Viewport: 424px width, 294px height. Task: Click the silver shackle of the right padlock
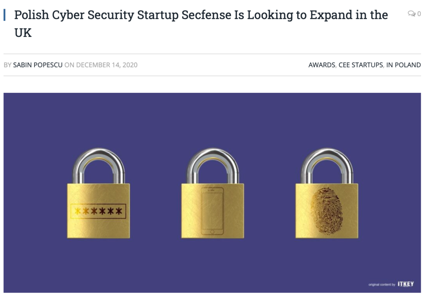327,165
